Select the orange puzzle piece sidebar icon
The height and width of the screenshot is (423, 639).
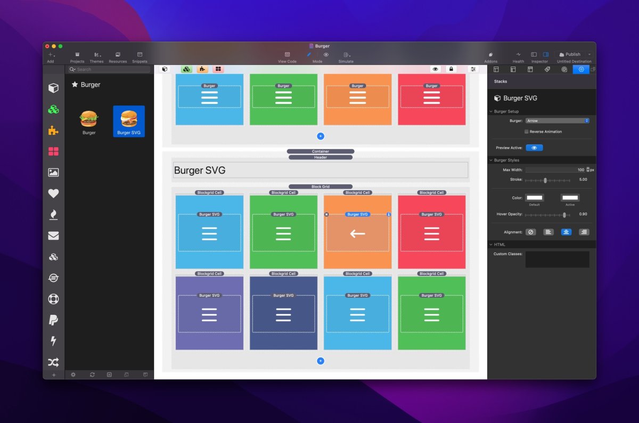click(53, 131)
